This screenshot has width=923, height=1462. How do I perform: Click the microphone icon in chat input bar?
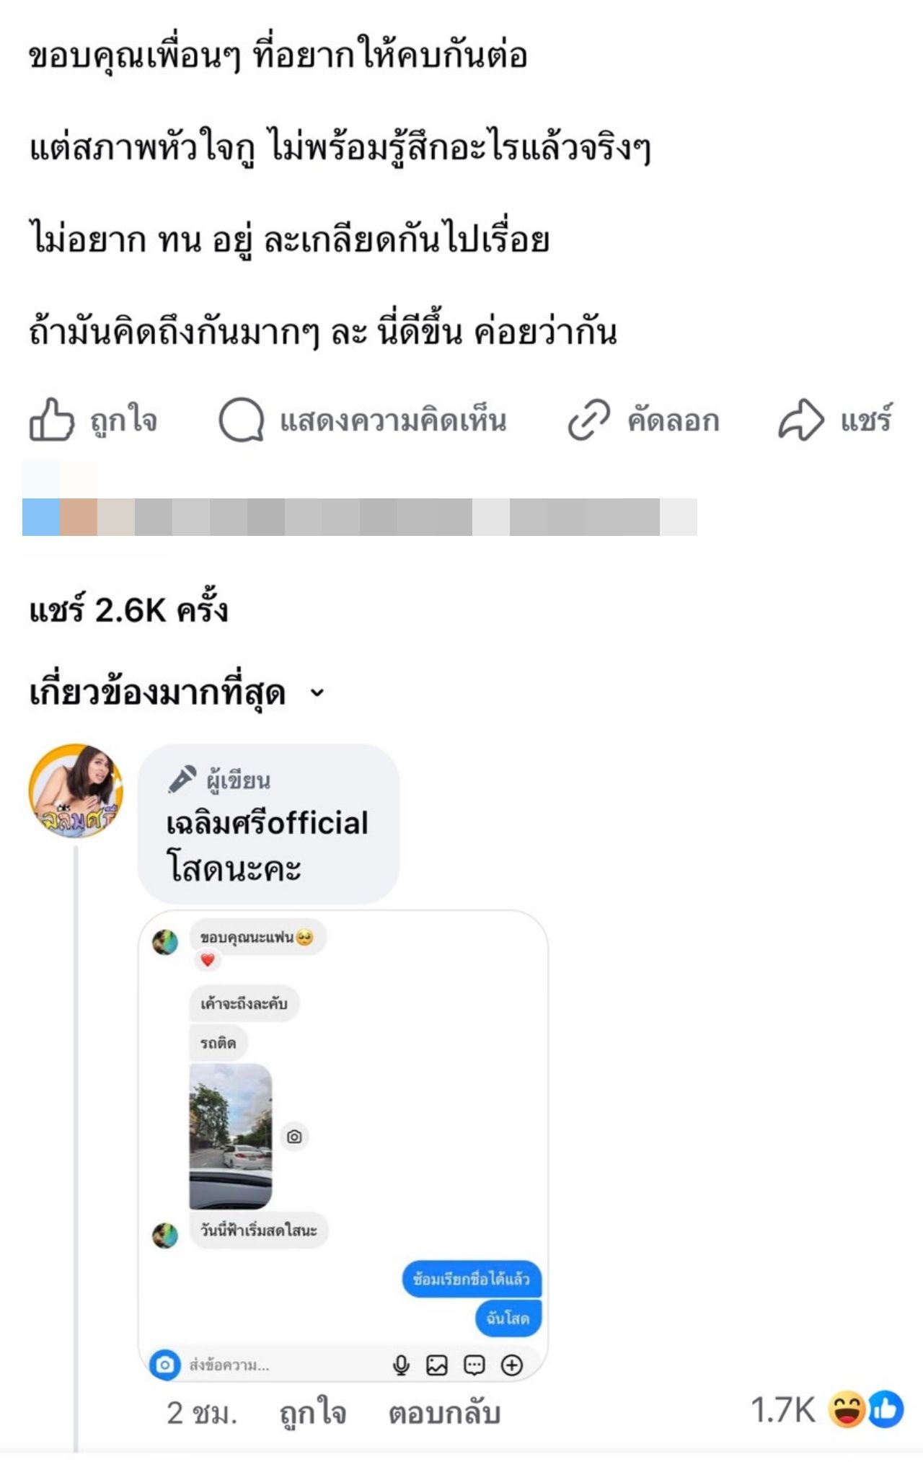click(401, 1365)
